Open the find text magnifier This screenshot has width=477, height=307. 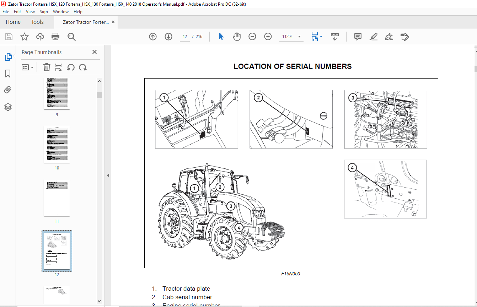coord(71,37)
